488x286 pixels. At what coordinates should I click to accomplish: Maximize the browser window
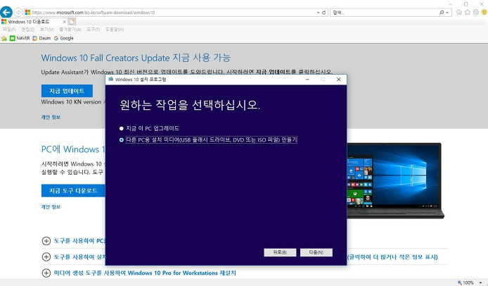click(x=466, y=4)
